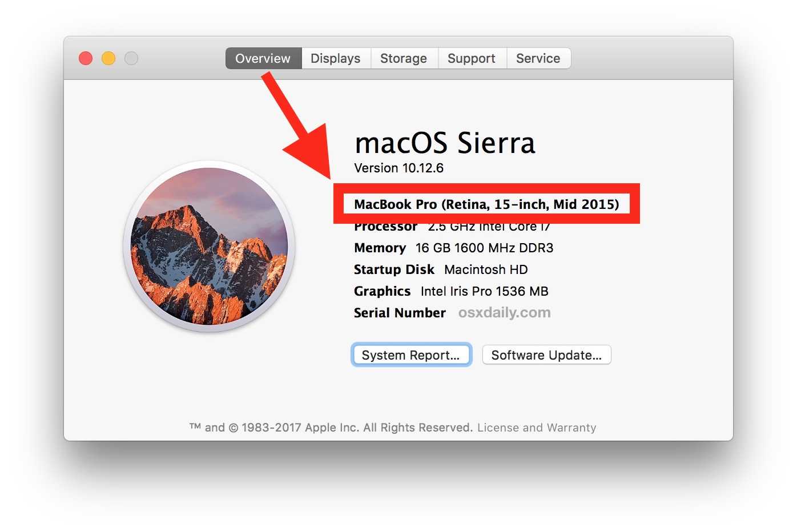
Task: Click the Serial Number value
Action: click(x=504, y=313)
